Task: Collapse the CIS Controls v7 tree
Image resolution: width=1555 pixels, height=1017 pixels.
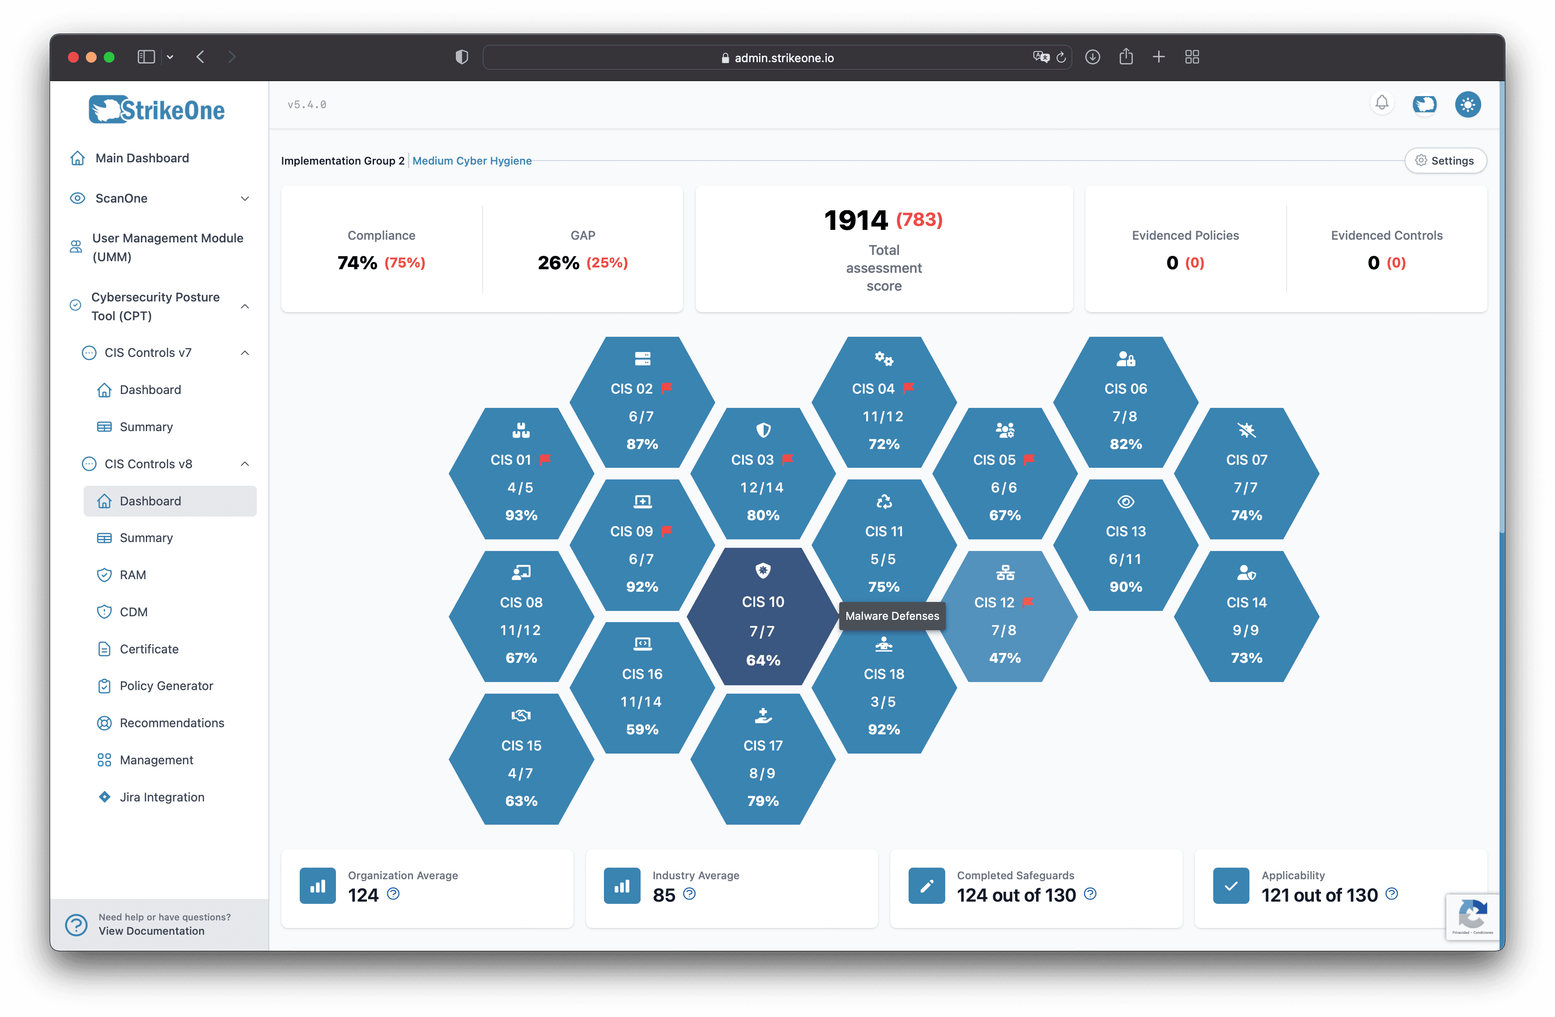Action: 245,353
